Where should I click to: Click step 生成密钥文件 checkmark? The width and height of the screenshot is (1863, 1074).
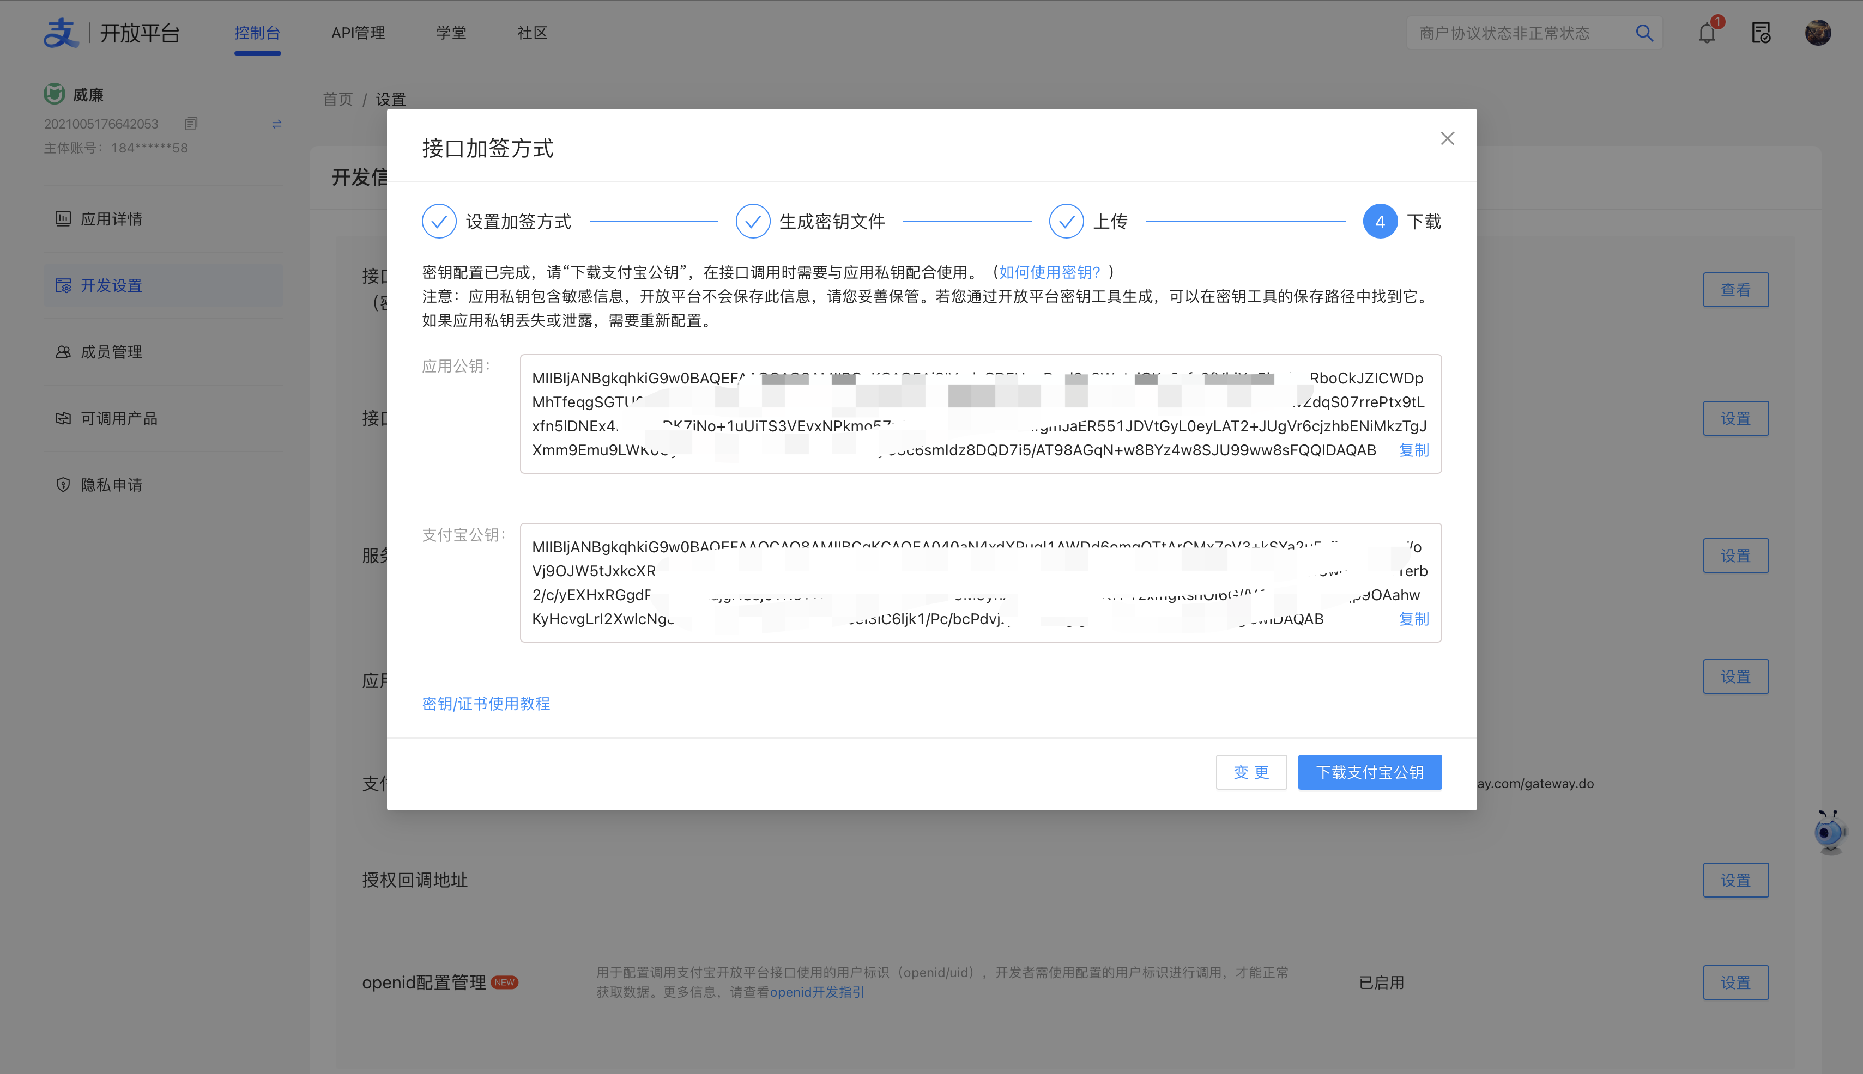point(753,221)
